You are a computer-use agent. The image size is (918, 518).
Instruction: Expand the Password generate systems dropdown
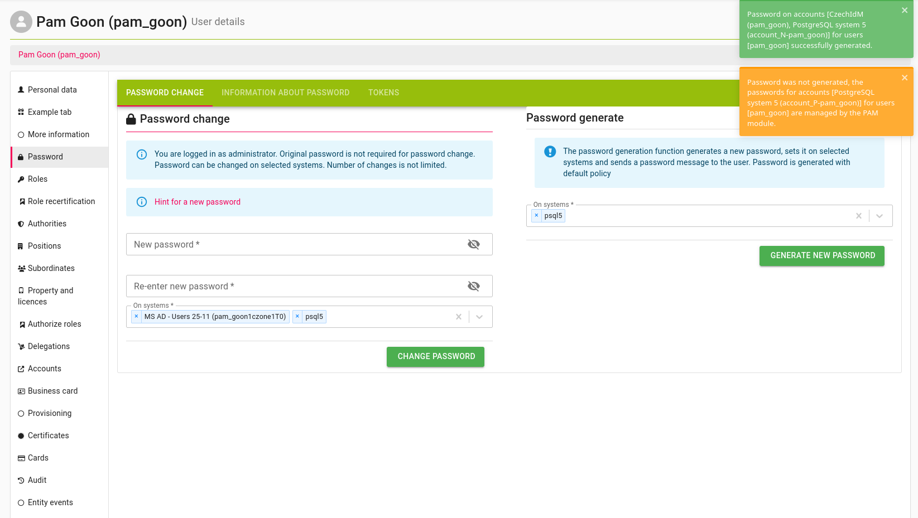pos(879,216)
